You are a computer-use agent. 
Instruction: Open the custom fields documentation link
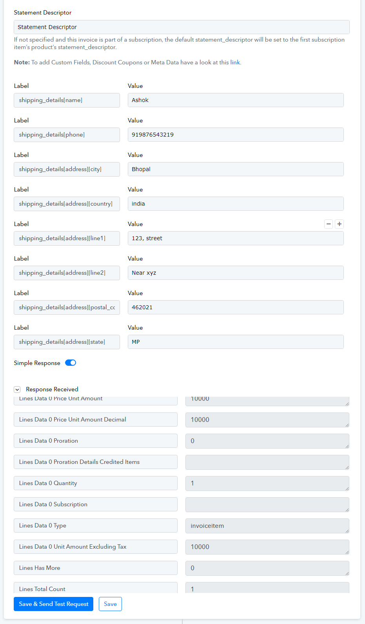tap(235, 62)
